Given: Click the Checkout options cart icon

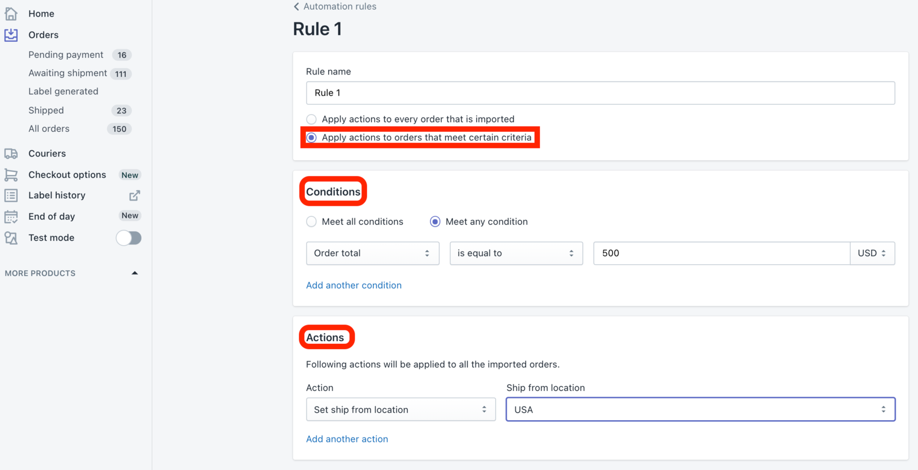Looking at the screenshot, I should 11,175.
